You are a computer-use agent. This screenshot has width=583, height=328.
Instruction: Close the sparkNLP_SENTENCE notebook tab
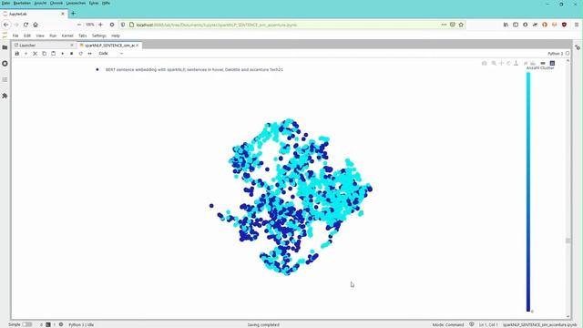138,45
